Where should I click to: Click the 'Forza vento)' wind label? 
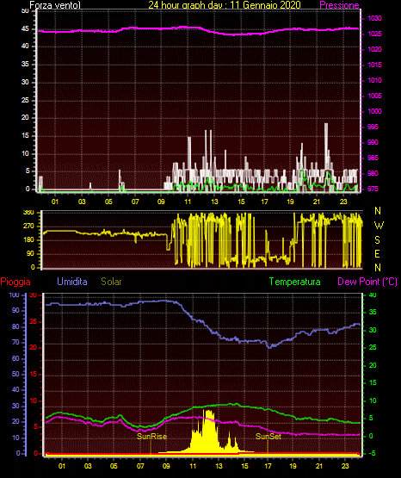pyautogui.click(x=55, y=5)
